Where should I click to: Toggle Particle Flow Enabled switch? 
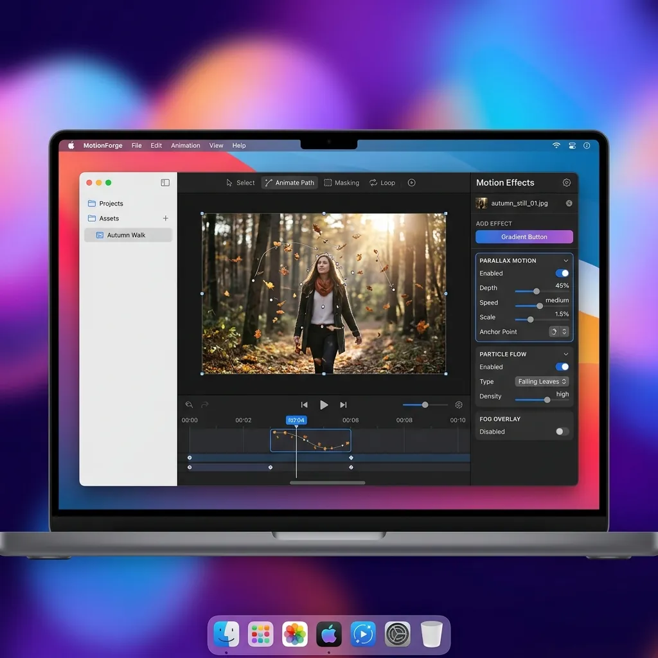pyautogui.click(x=562, y=367)
